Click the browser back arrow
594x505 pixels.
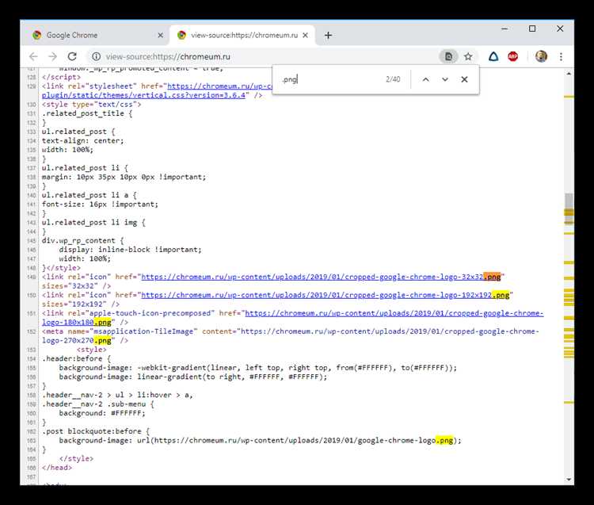(33, 56)
